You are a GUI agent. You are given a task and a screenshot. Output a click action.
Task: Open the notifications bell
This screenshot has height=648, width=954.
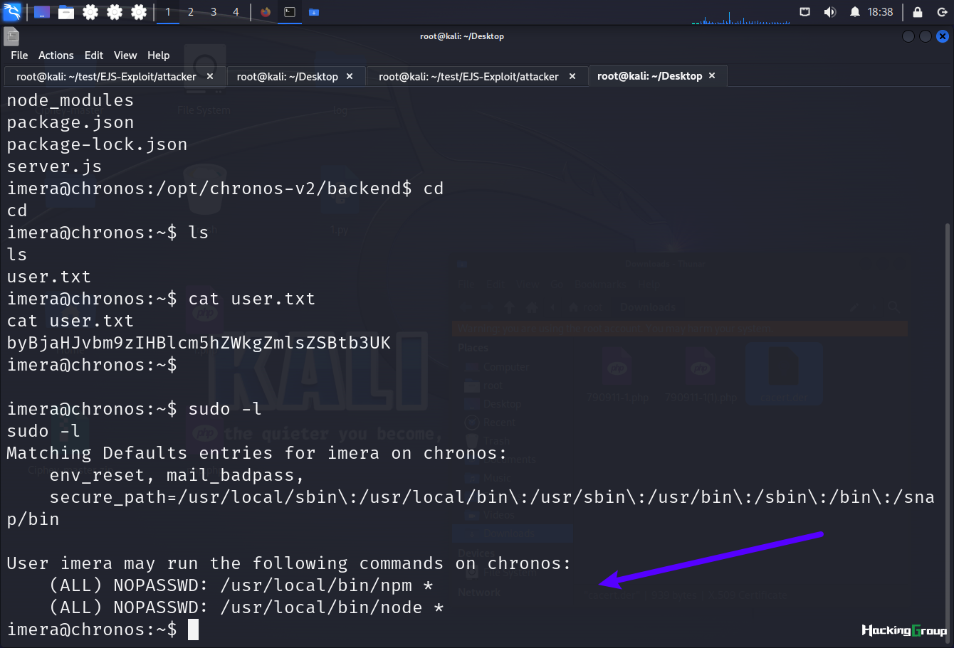[x=855, y=12]
